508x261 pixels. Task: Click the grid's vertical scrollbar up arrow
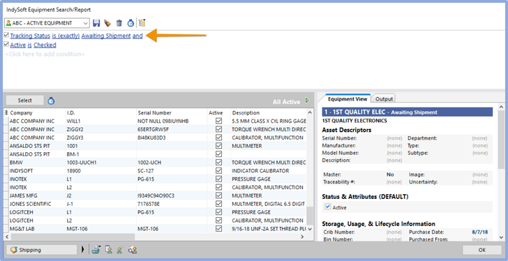pos(310,112)
